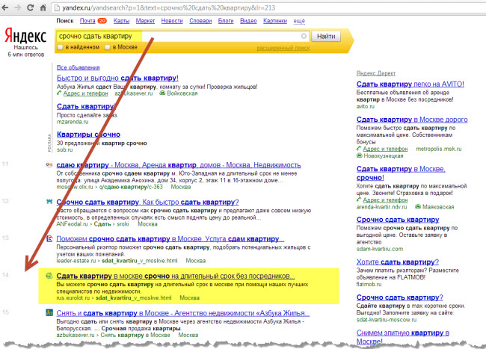
Task: Go to the browser home page icon
Action: point(43,7)
